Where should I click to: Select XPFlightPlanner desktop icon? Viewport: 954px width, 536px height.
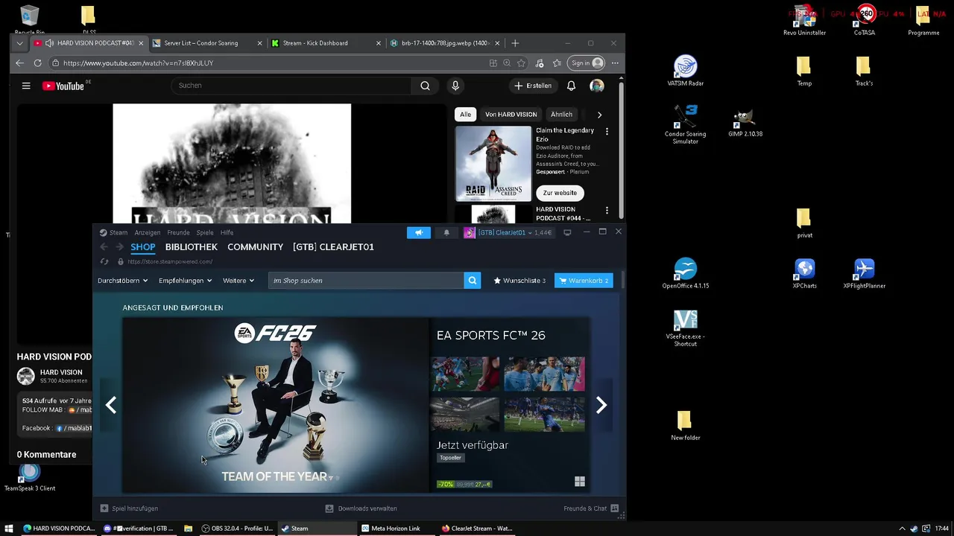click(865, 274)
